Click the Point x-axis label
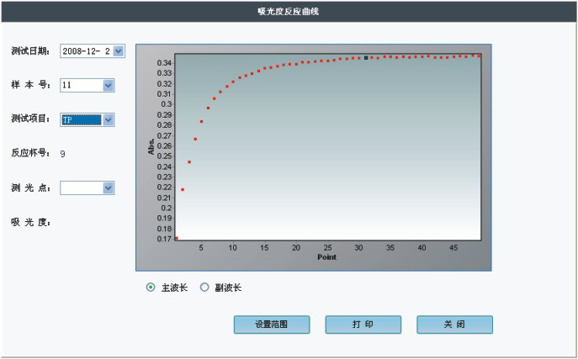 coord(326,257)
